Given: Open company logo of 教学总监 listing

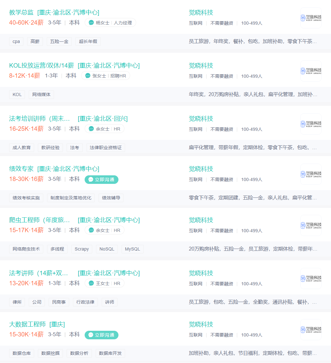Looking at the screenshot, I should 311,18.
